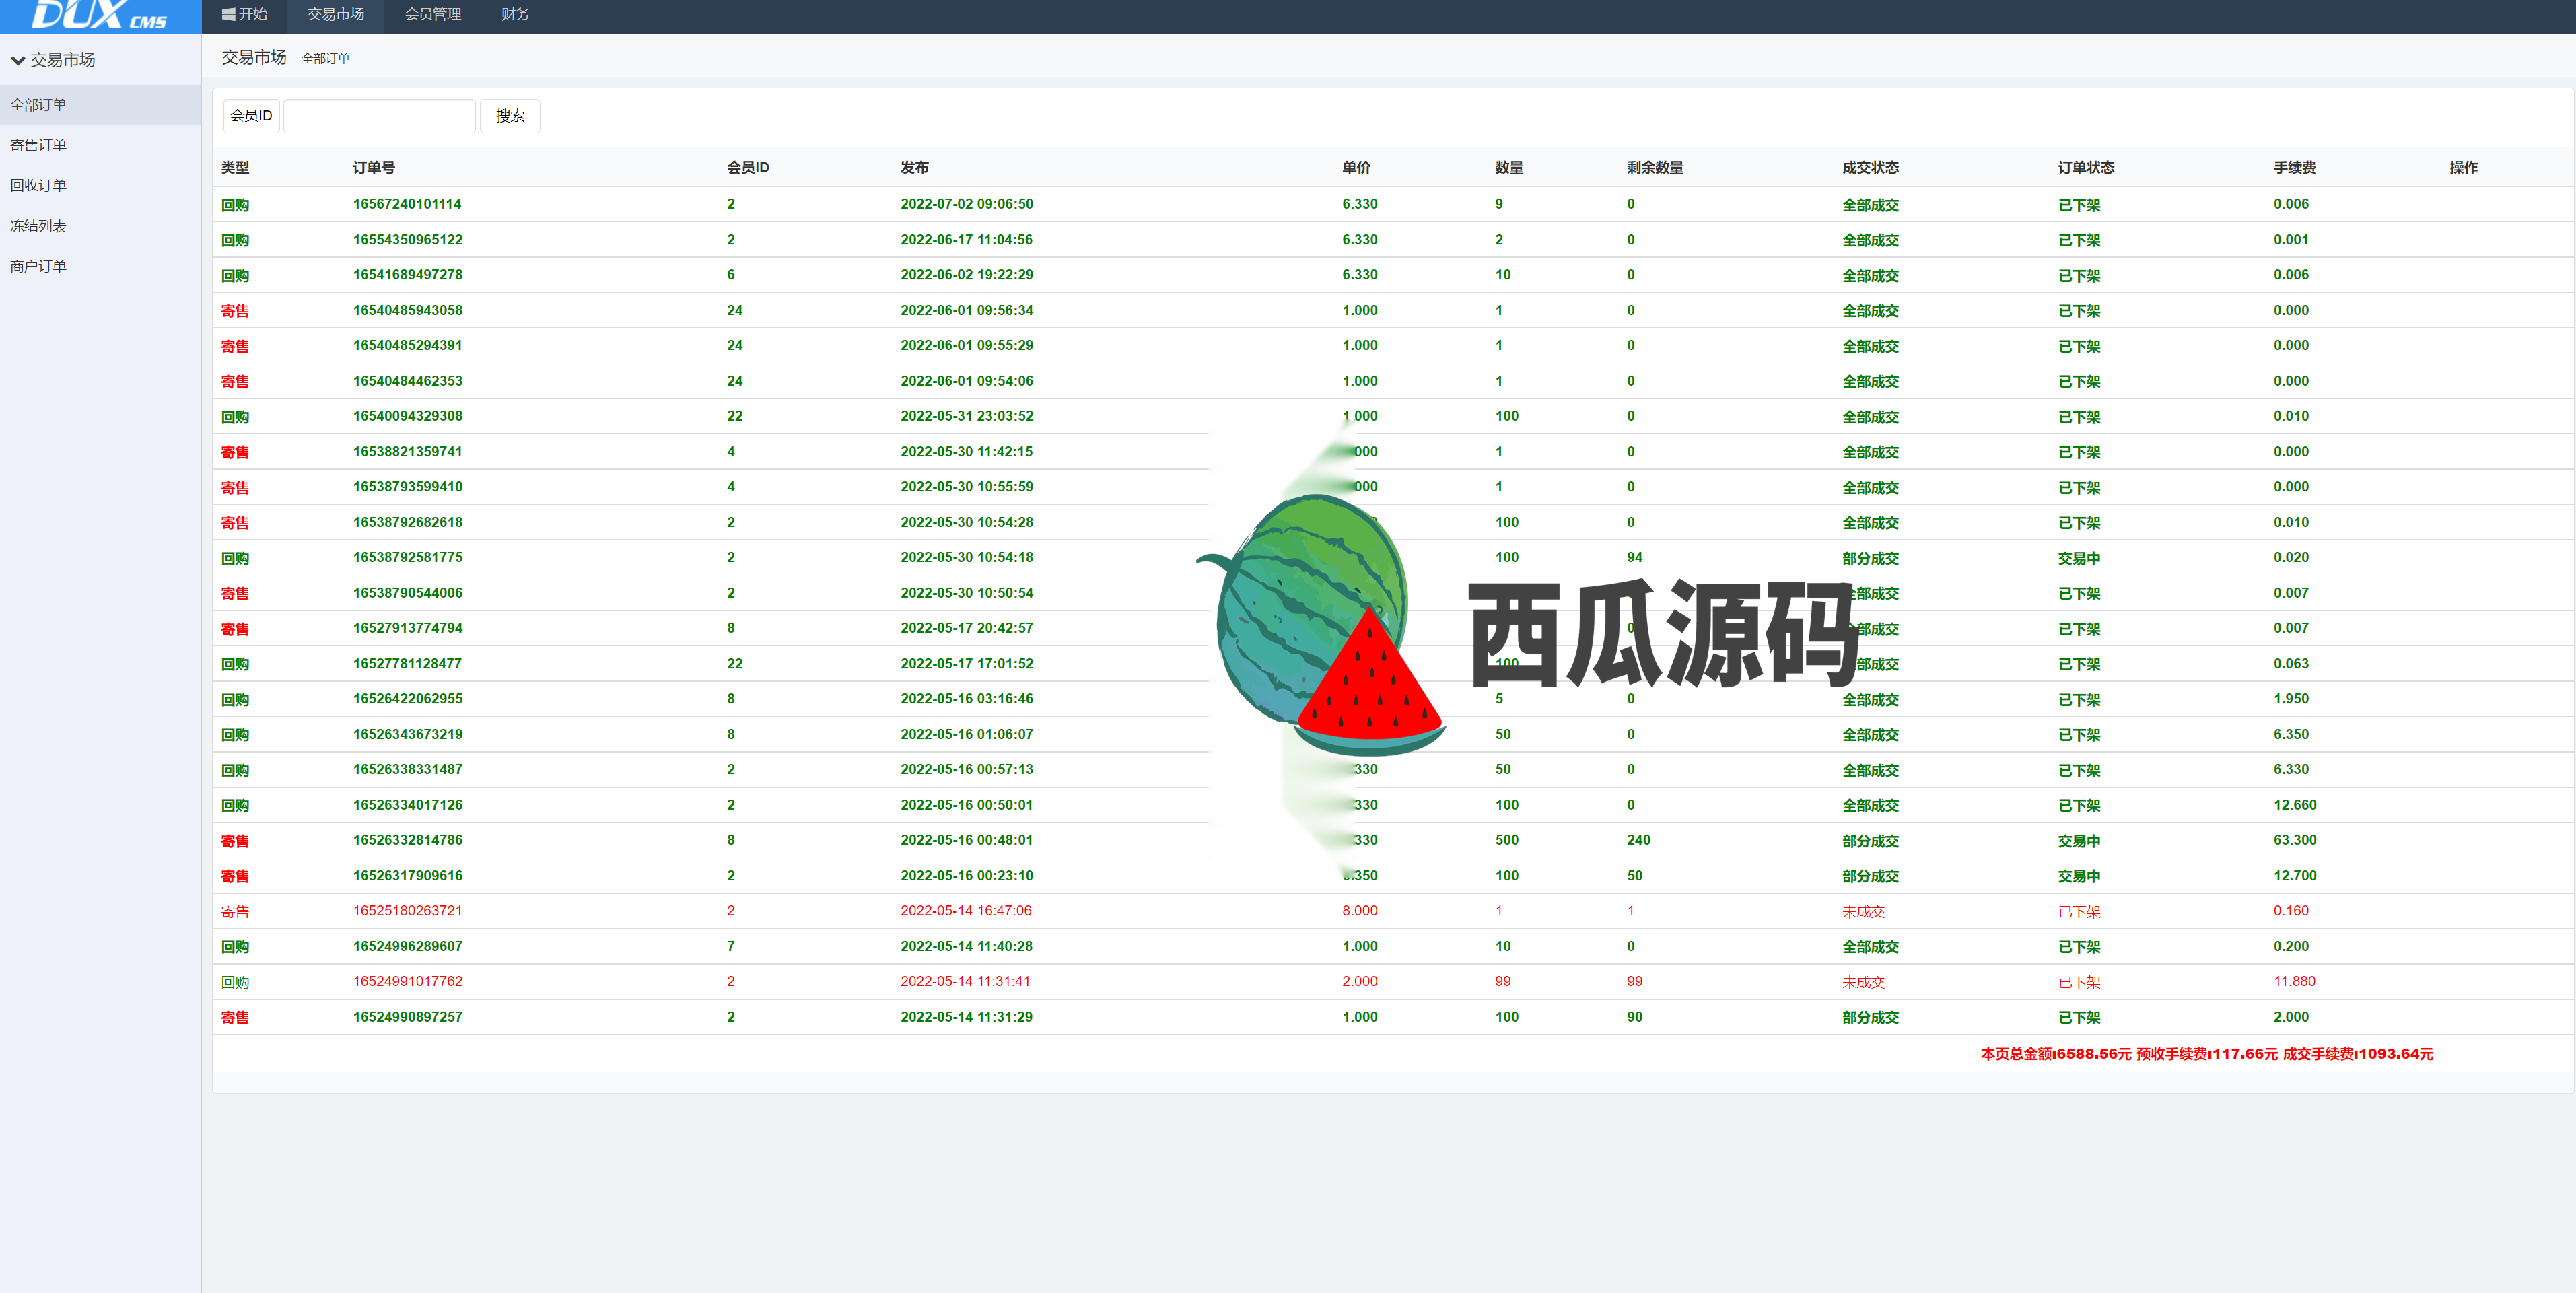Click order number 16526332814786

pyautogui.click(x=407, y=840)
